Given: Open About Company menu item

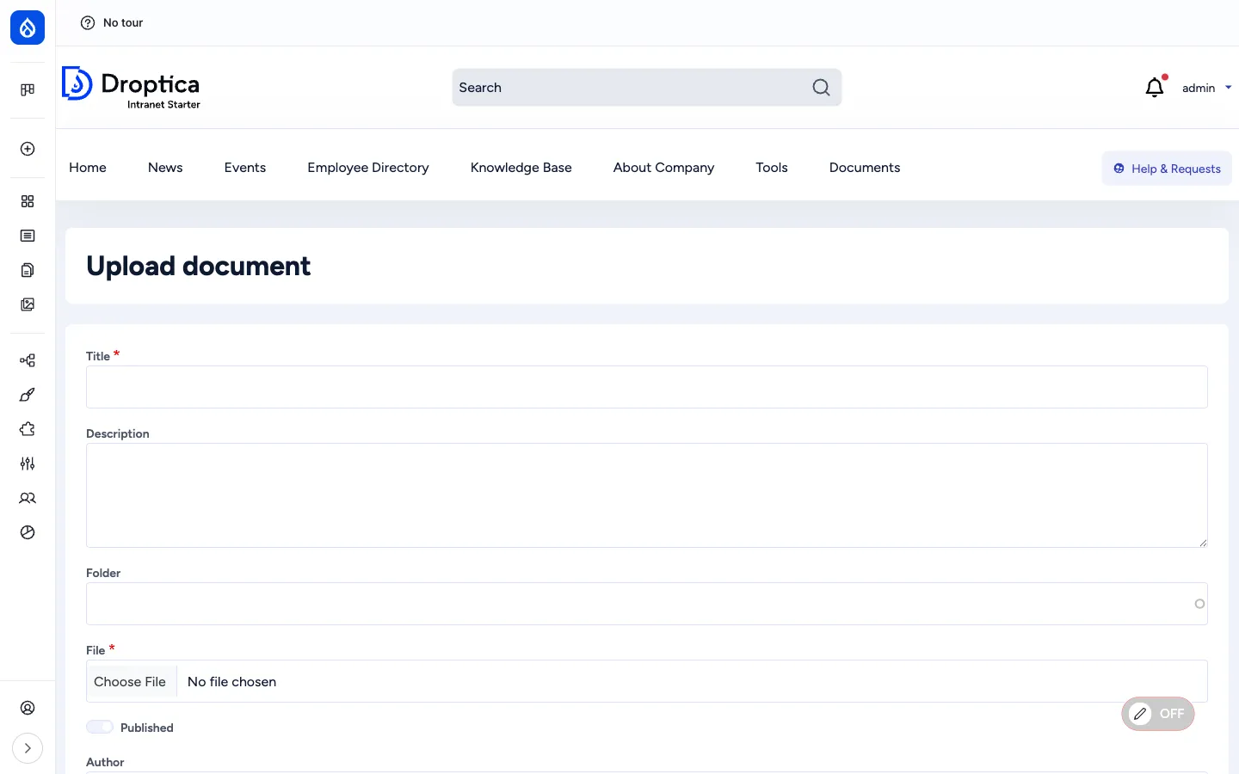Looking at the screenshot, I should tap(664, 168).
